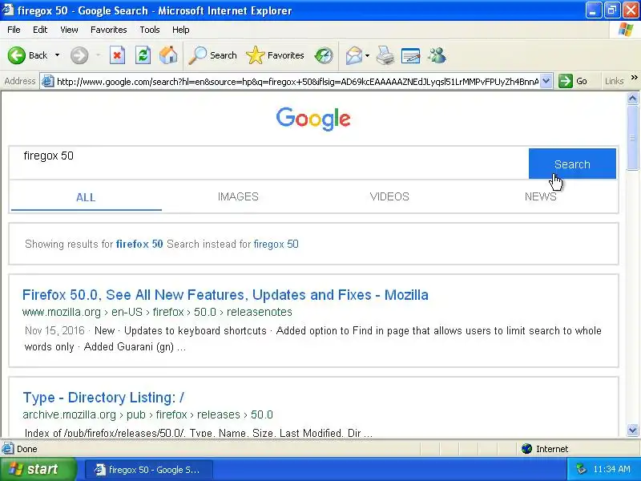Open the Messenger people icon
Viewport: 641px width, 481px height.
coord(437,55)
